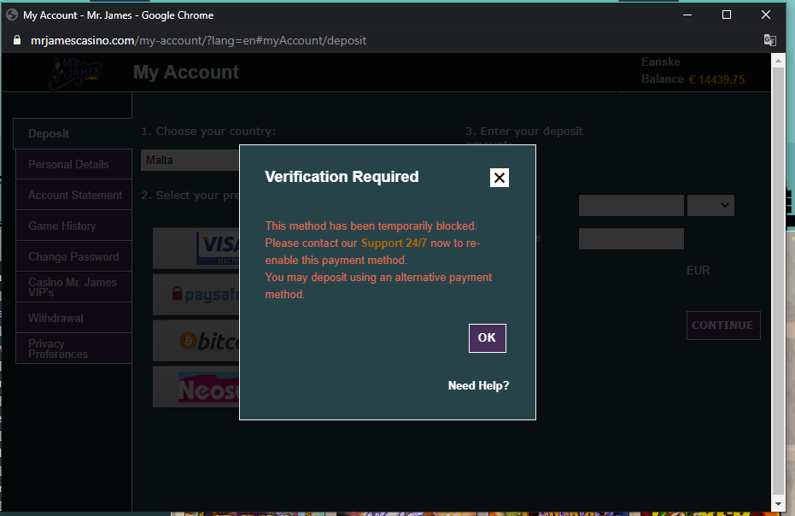Select the Visa Electron payment method

pyautogui.click(x=196, y=249)
